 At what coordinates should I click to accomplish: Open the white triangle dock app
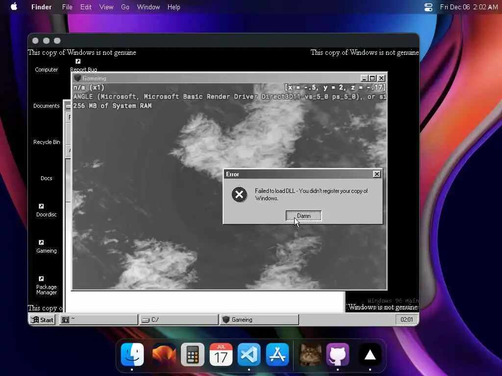tap(370, 354)
